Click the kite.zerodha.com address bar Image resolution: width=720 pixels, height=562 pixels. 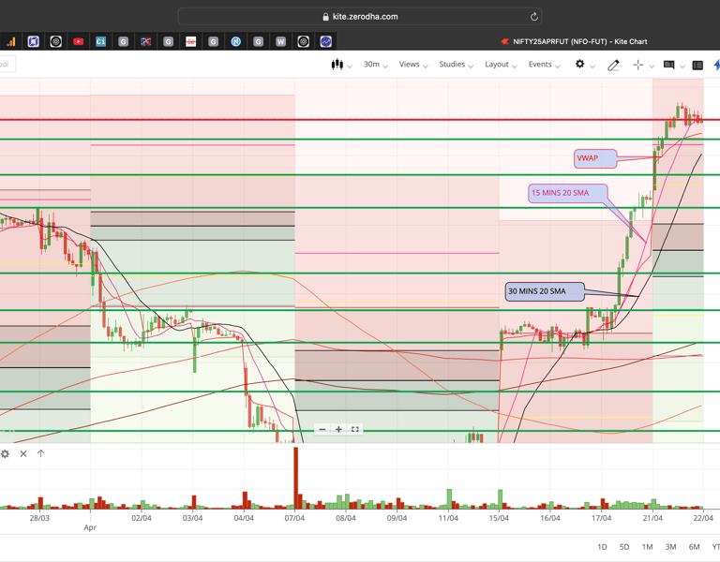coord(360,17)
